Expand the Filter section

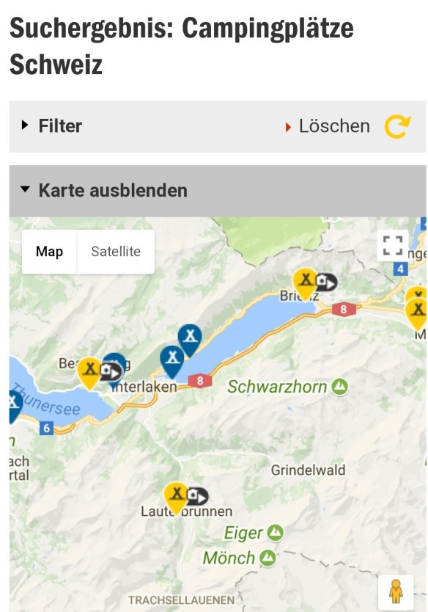(218, 126)
